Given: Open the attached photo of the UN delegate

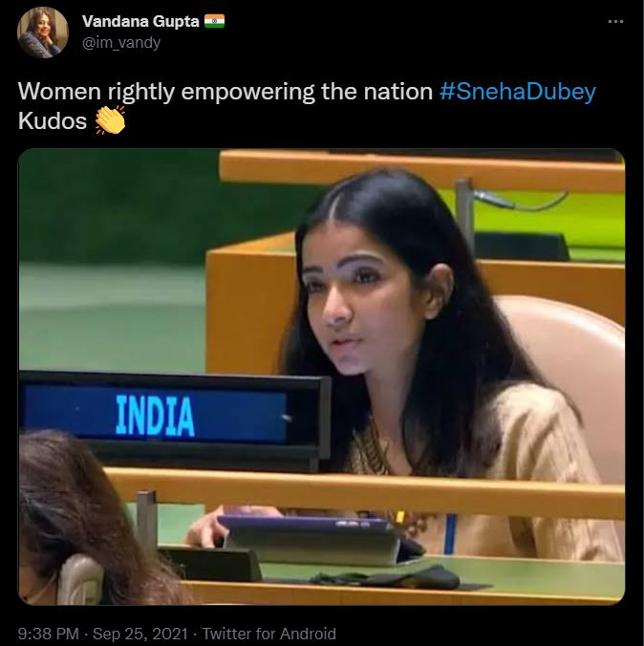Looking at the screenshot, I should (321, 377).
